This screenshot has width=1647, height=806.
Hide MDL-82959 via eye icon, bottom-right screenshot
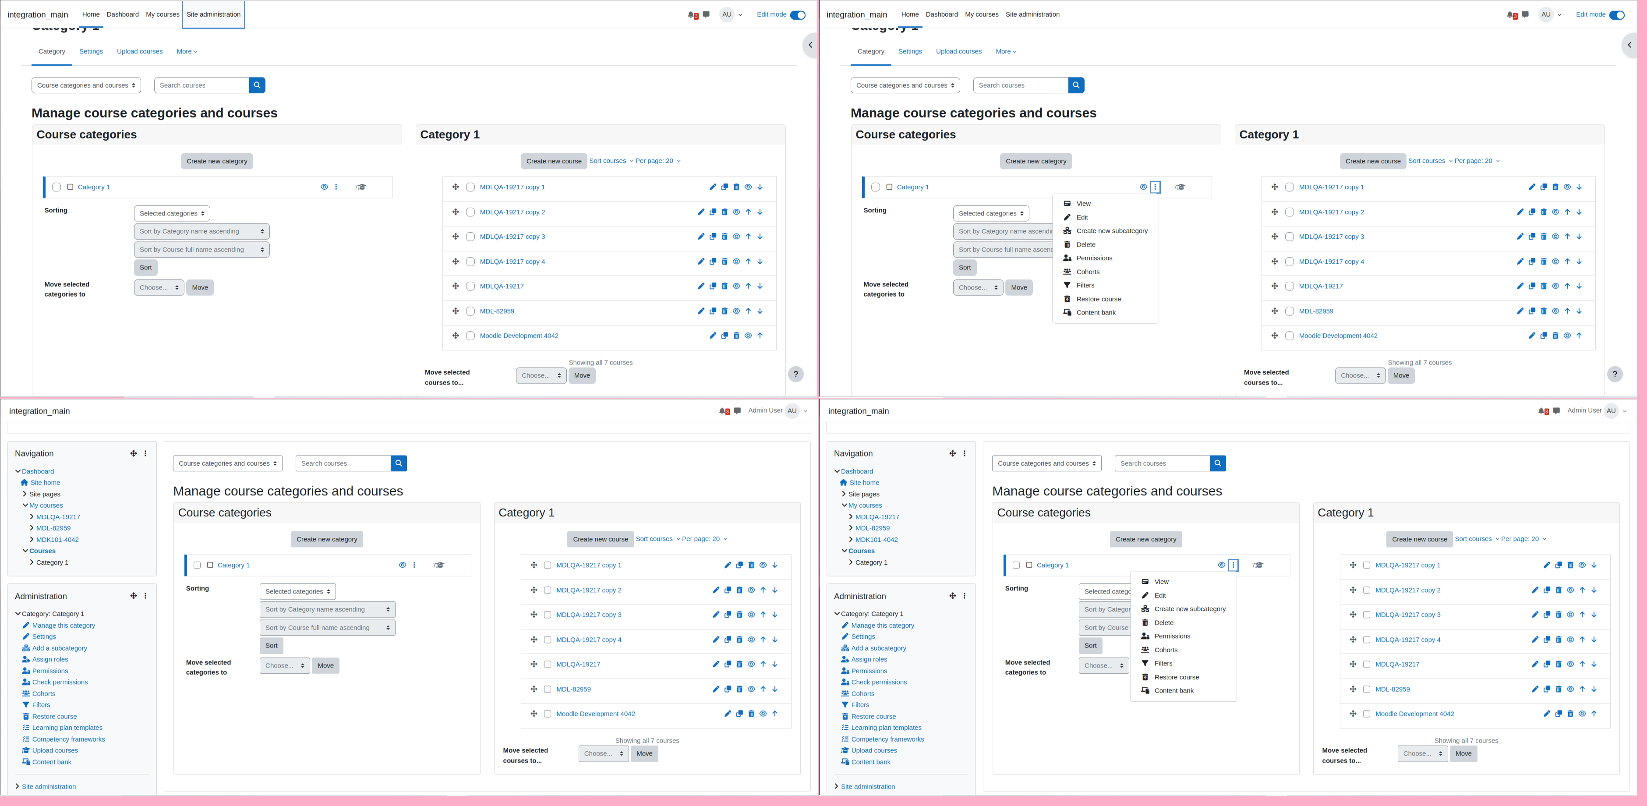[1570, 689]
